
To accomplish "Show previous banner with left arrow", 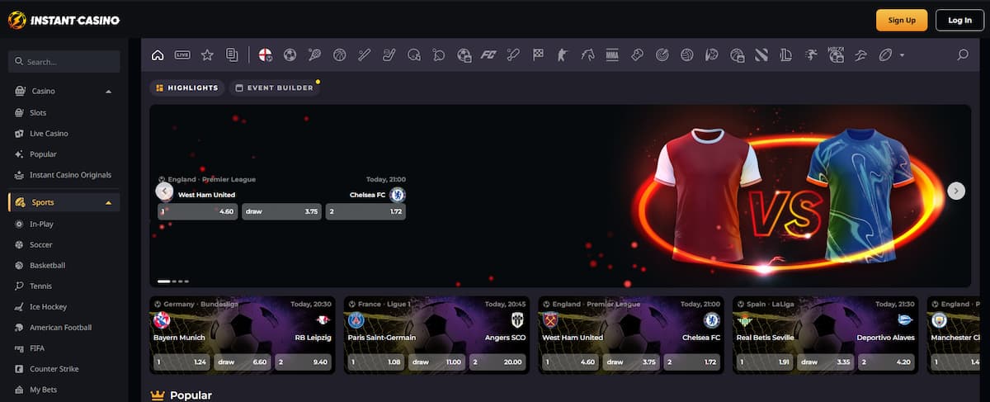I will coord(164,191).
